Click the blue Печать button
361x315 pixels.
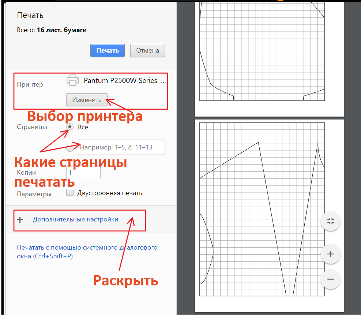108,50
